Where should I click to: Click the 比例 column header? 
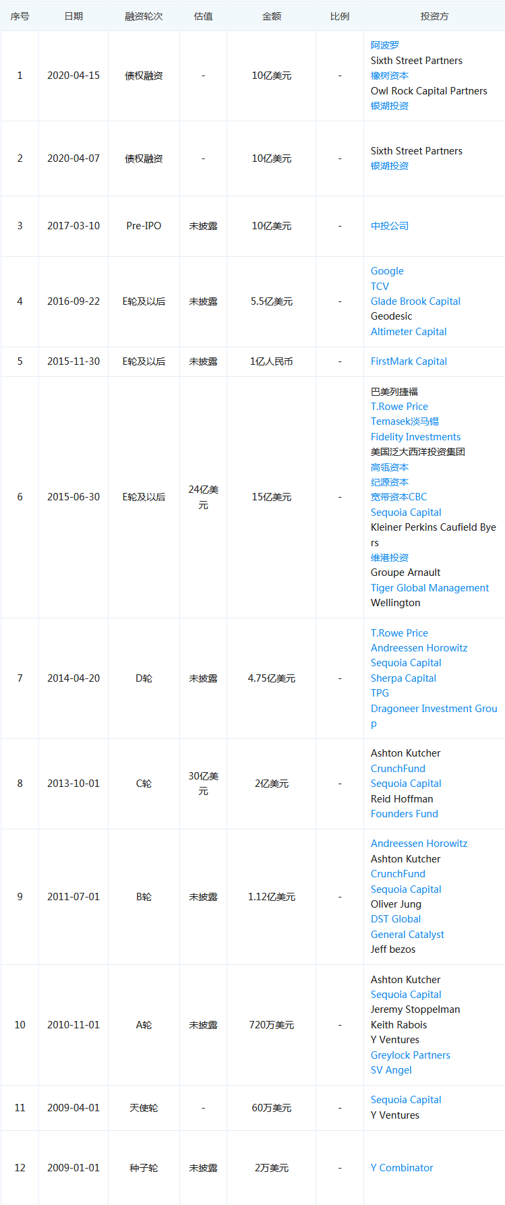point(340,16)
